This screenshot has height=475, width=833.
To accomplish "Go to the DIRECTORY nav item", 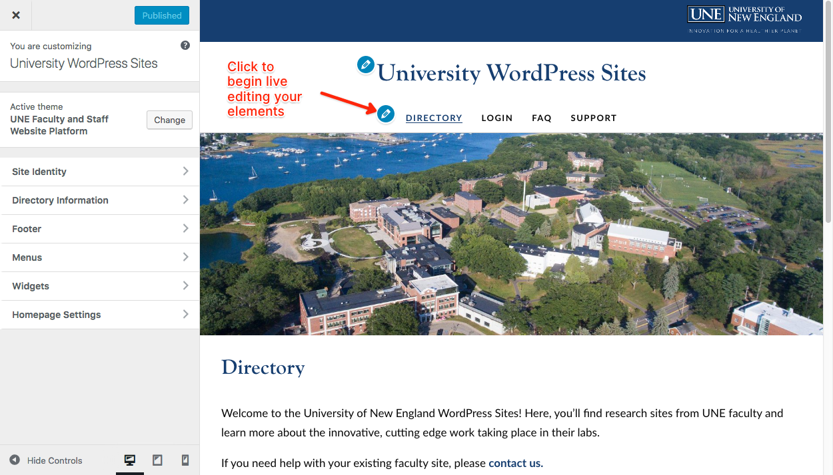I will (434, 118).
